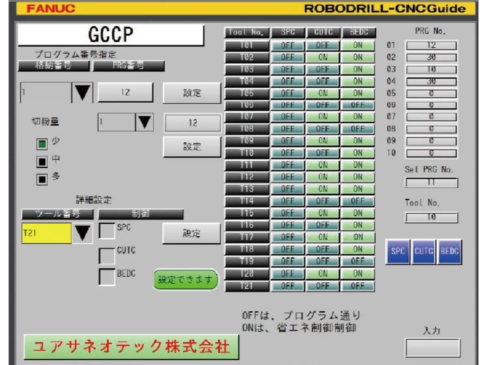Toggle the CUTC cell for tool T02

[323, 57]
